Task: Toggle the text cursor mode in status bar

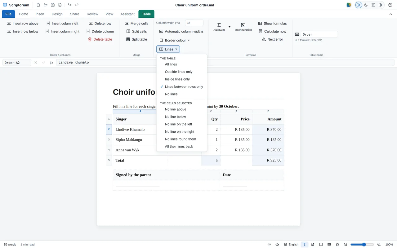Action: pos(305,245)
